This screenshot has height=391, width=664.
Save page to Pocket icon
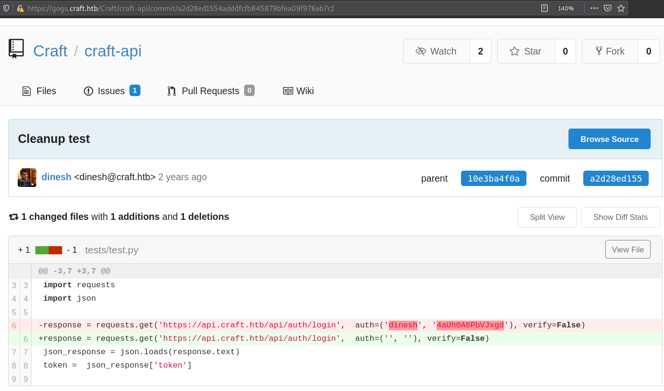click(608, 8)
